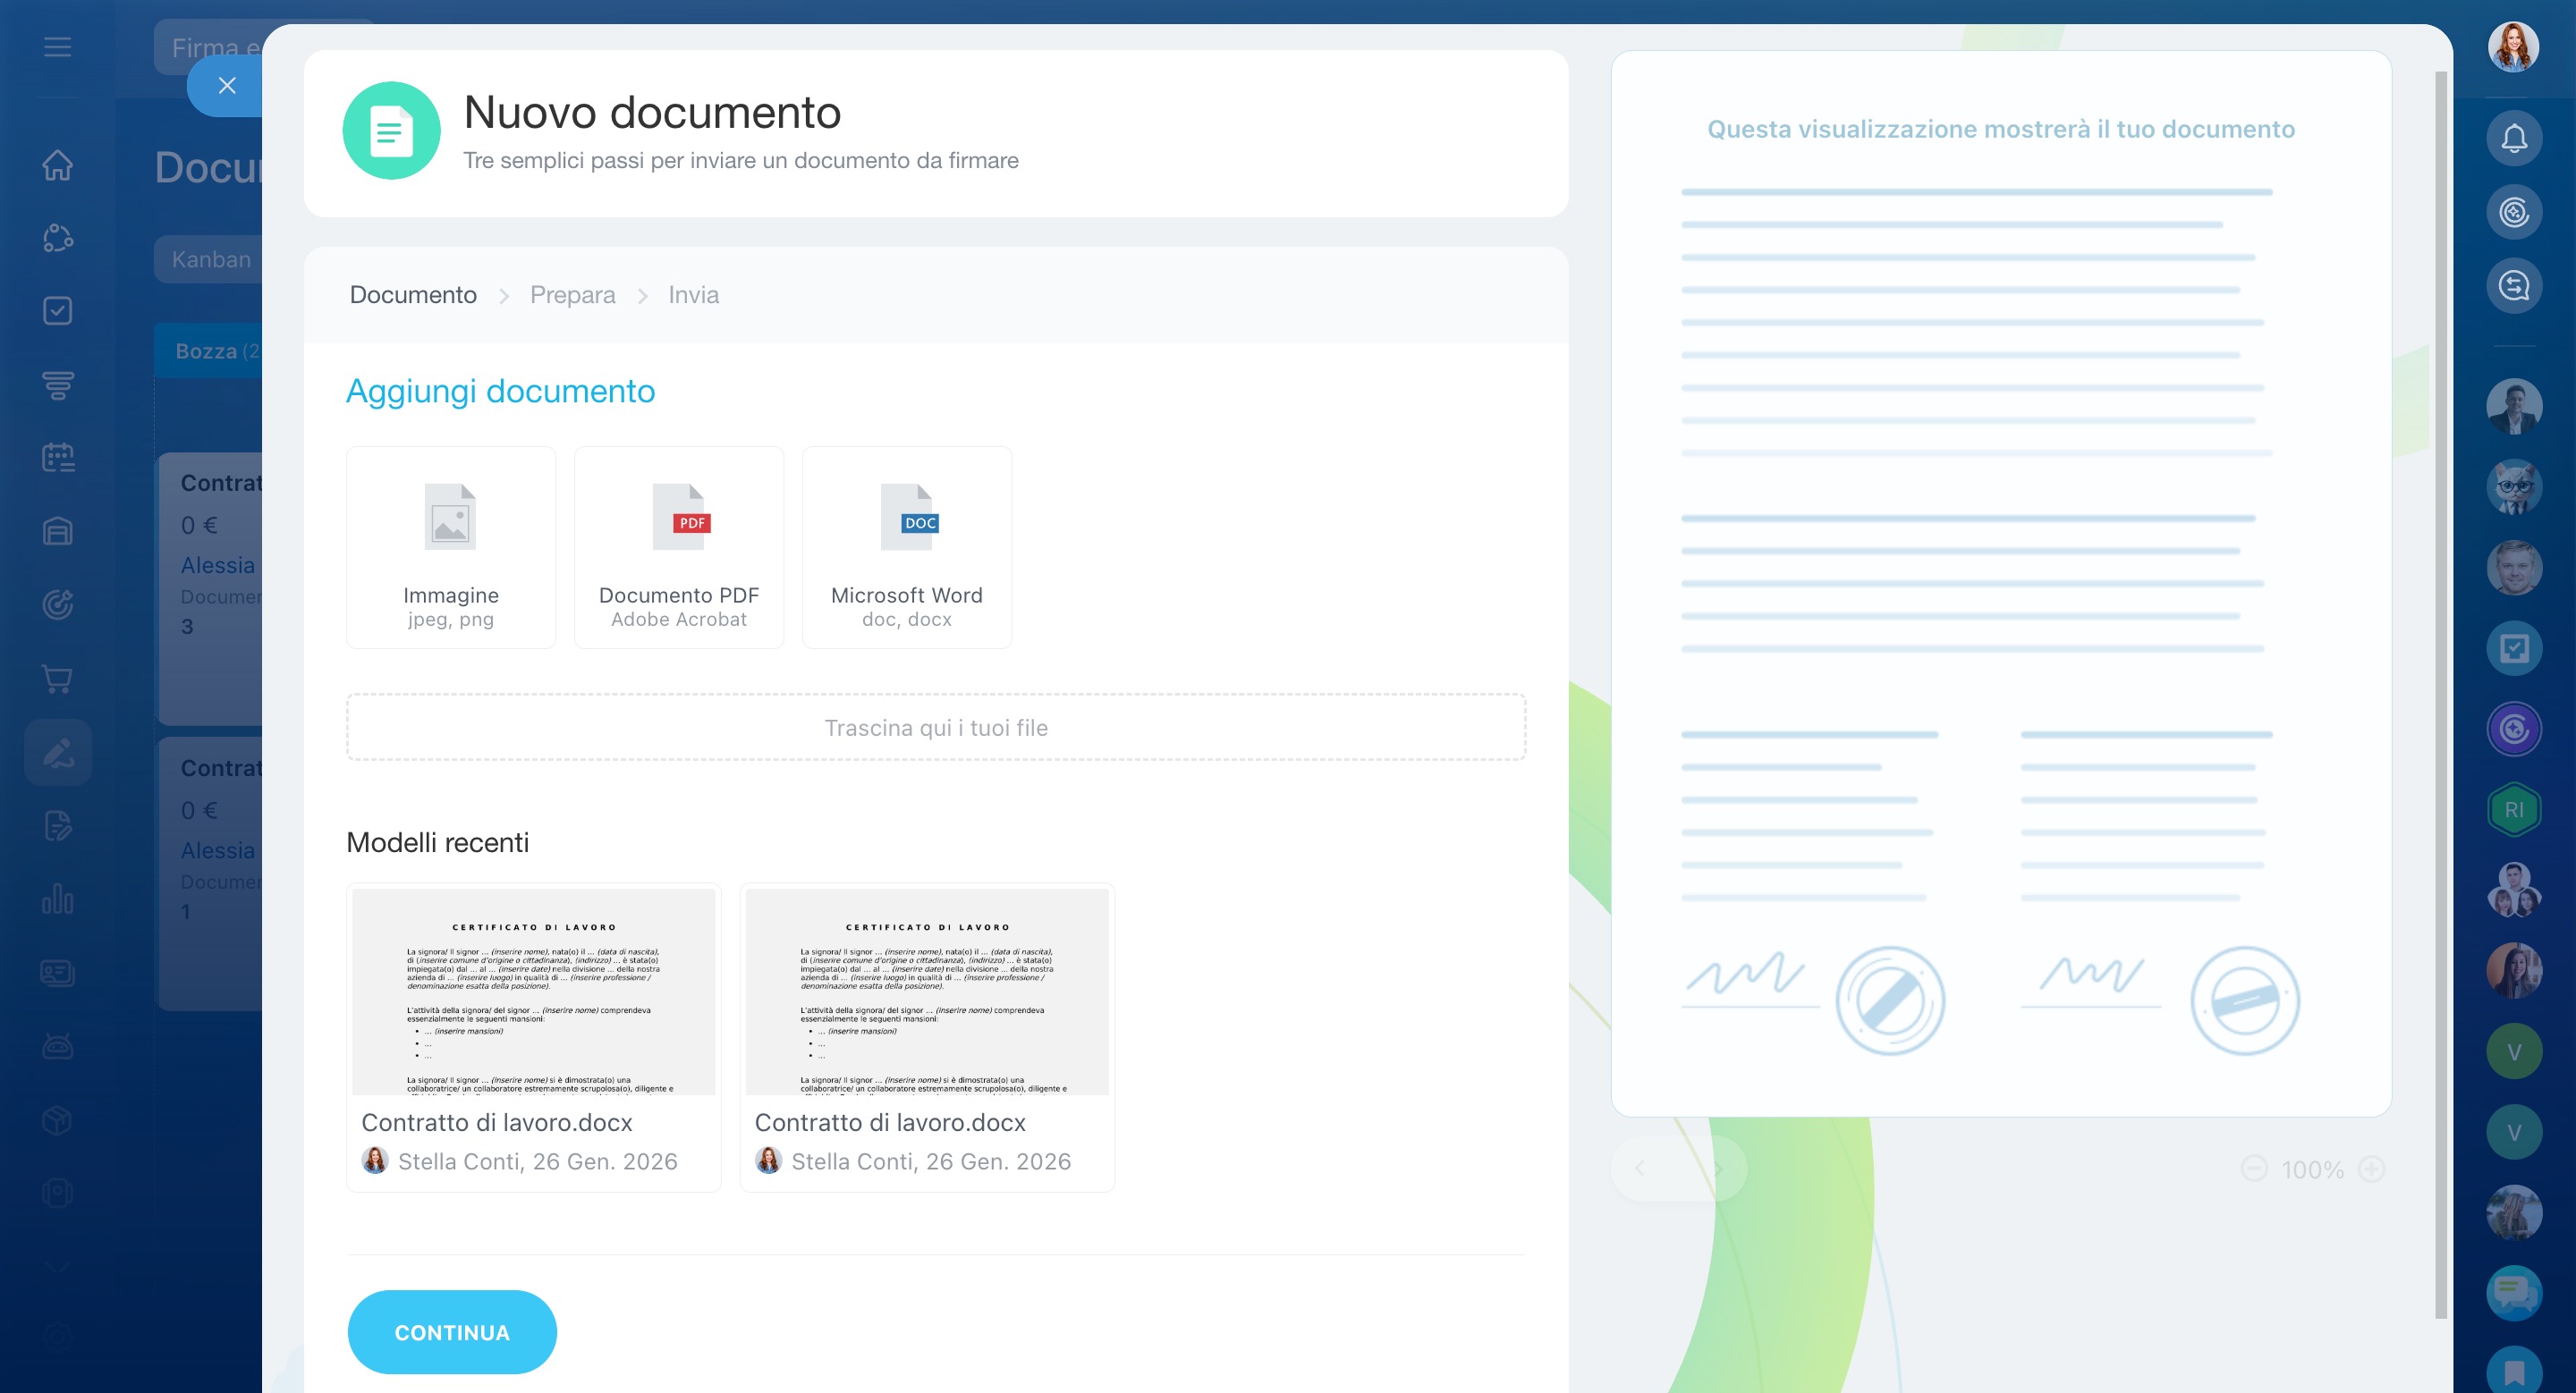The image size is (2576, 1393).
Task: Open the bar chart analytics icon
Action: (57, 899)
